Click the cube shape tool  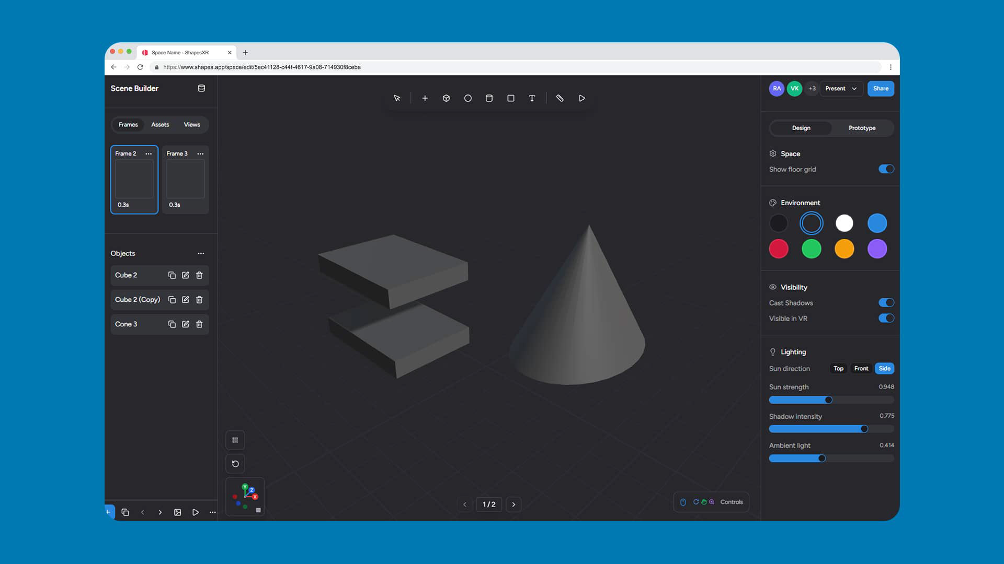(x=446, y=98)
